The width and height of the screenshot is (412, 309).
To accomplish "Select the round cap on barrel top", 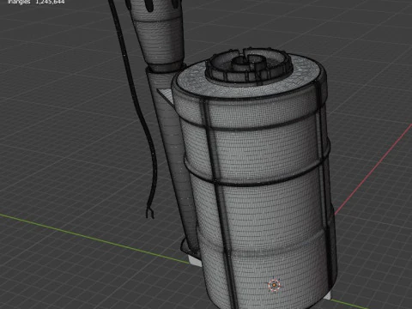I will 248,66.
